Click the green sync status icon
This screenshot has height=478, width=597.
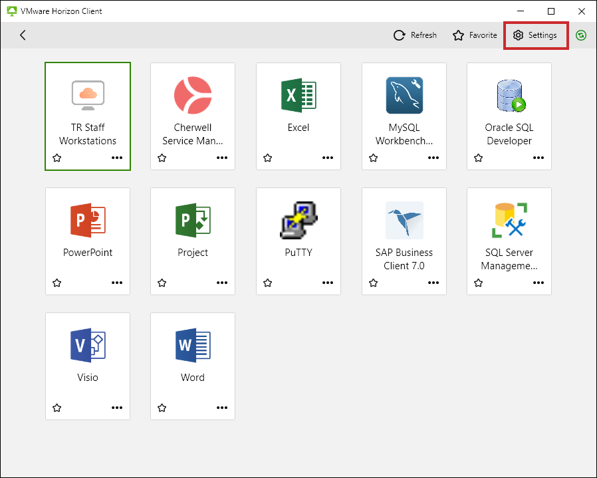pos(581,35)
